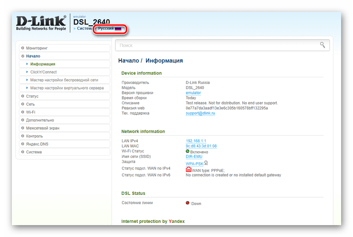Open Мастер настройки виртуального сервера
The width and height of the screenshot is (353, 237).
pos(65,88)
